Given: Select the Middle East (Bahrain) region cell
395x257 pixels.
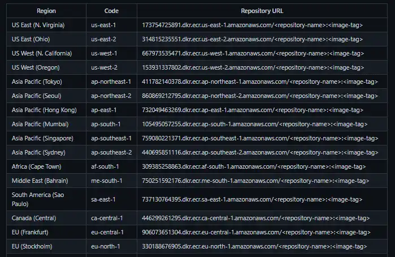Looking at the screenshot, I should 46,181.
